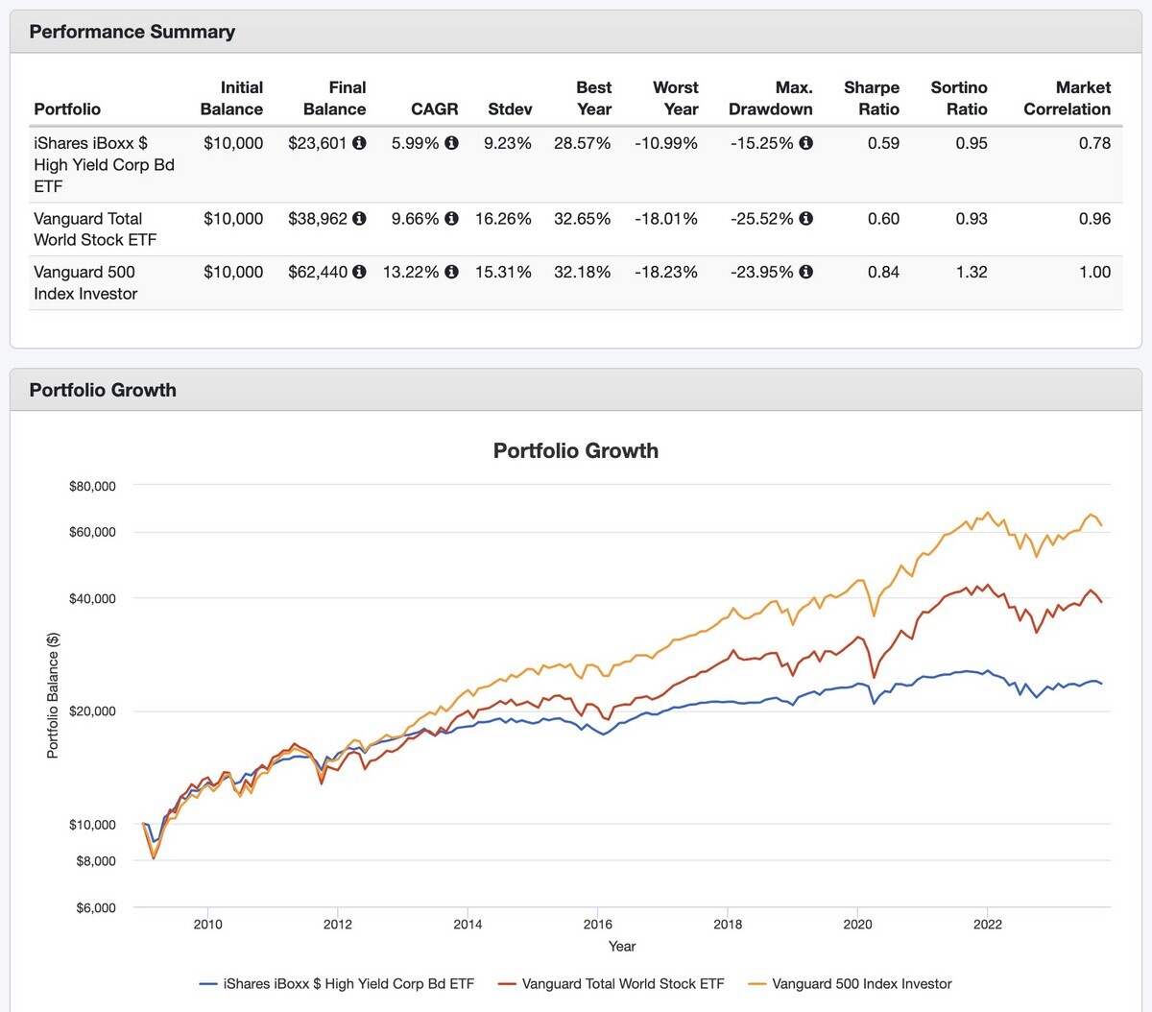Click the 32.18% best year value
The height and width of the screenshot is (1012, 1152).
tap(583, 272)
